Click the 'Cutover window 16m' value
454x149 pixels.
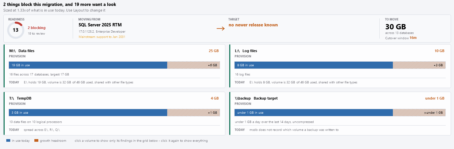click(x=401, y=38)
